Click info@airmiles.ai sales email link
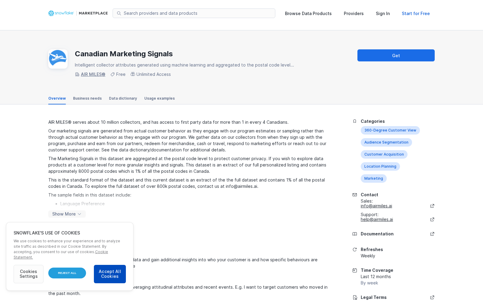Image resolution: width=483 pixels, height=301 pixels. (x=376, y=206)
